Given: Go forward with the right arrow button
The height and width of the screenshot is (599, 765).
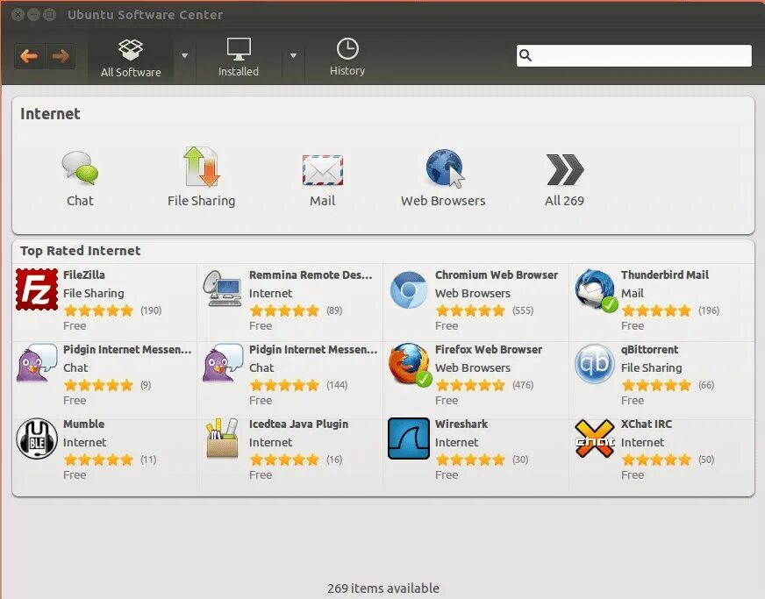Looking at the screenshot, I should point(61,57).
